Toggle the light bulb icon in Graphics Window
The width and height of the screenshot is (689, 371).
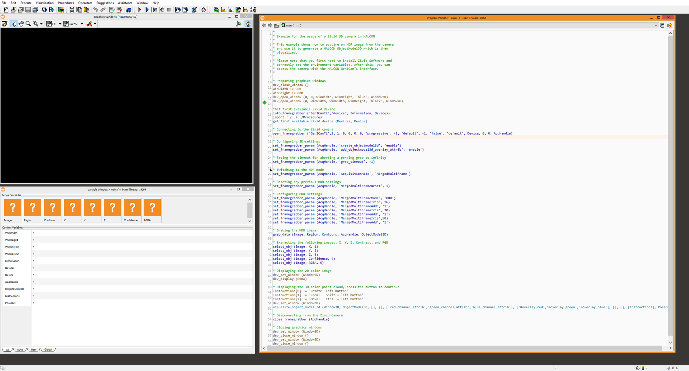248,24
